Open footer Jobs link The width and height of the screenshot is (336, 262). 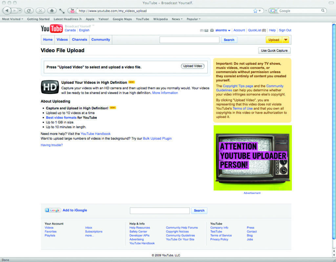coord(250,239)
